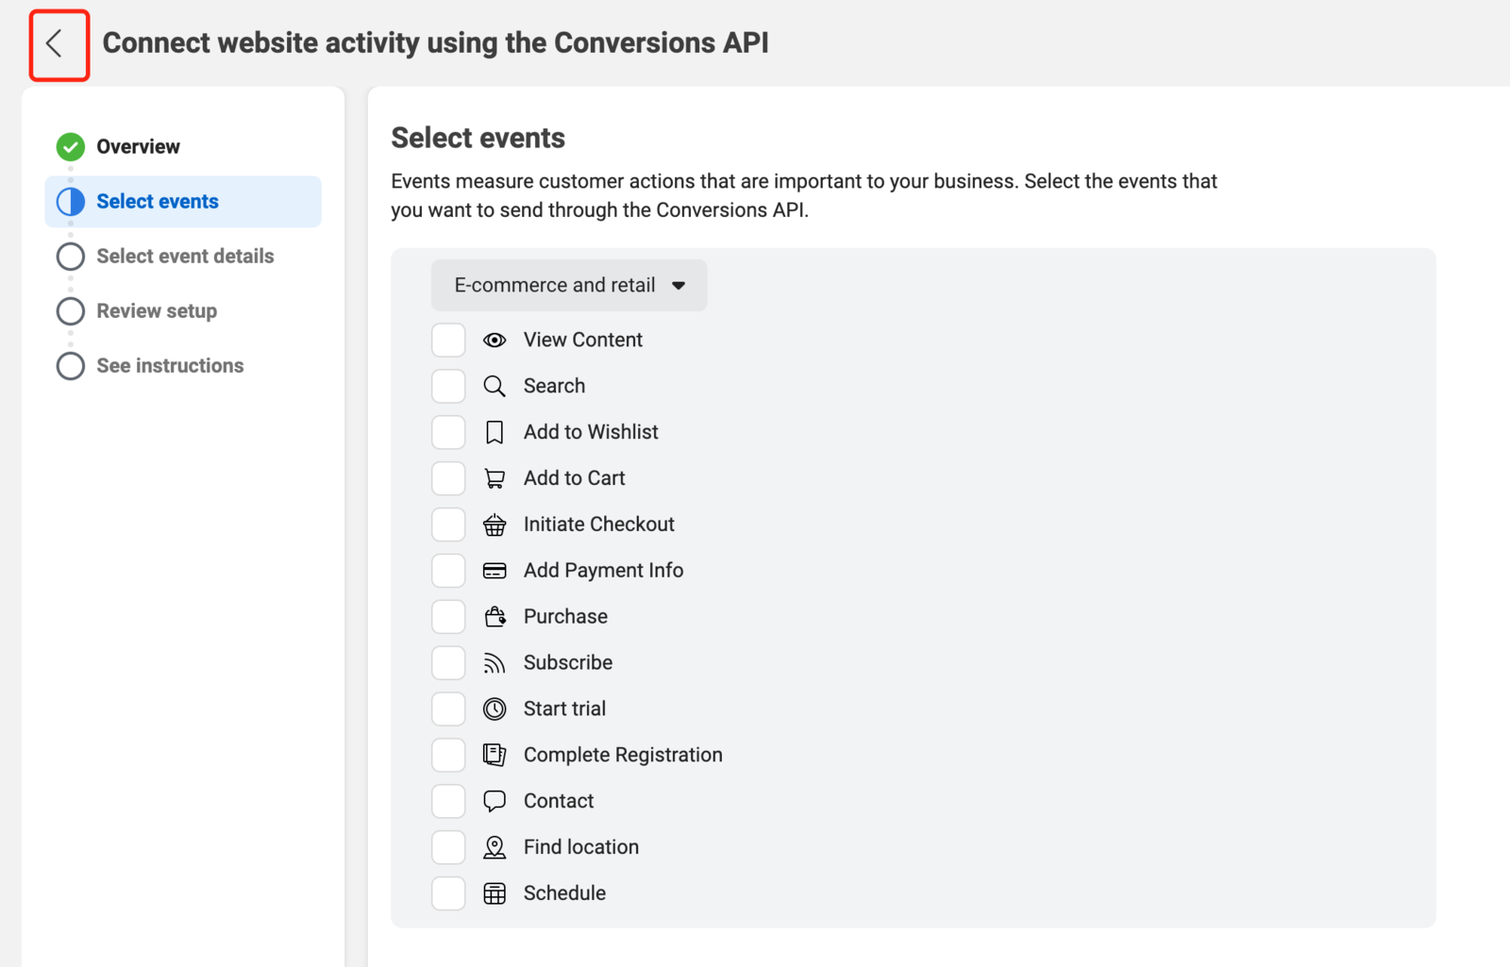Open the See instructions step

tap(170, 366)
